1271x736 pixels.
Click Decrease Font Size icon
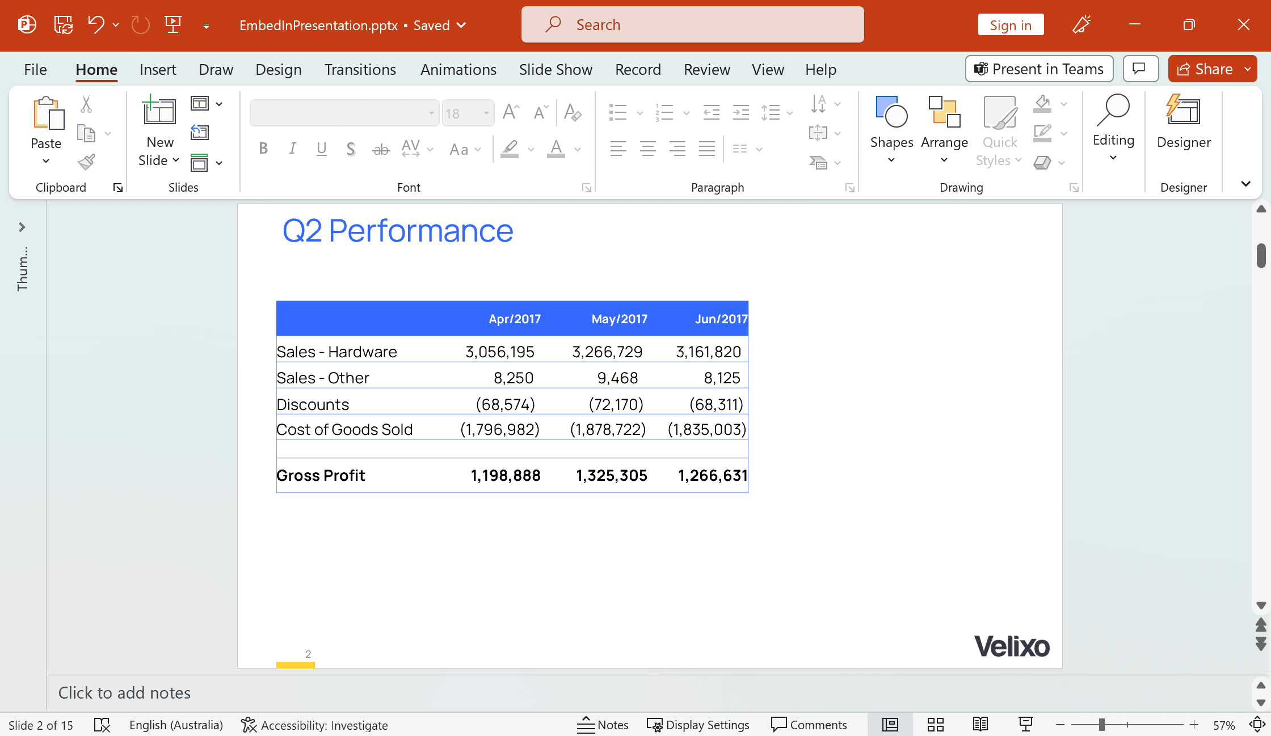point(541,112)
